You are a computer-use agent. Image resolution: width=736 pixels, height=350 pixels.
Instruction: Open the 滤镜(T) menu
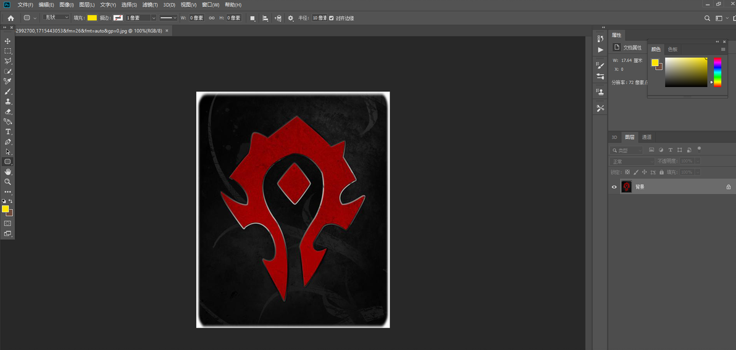coord(150,5)
